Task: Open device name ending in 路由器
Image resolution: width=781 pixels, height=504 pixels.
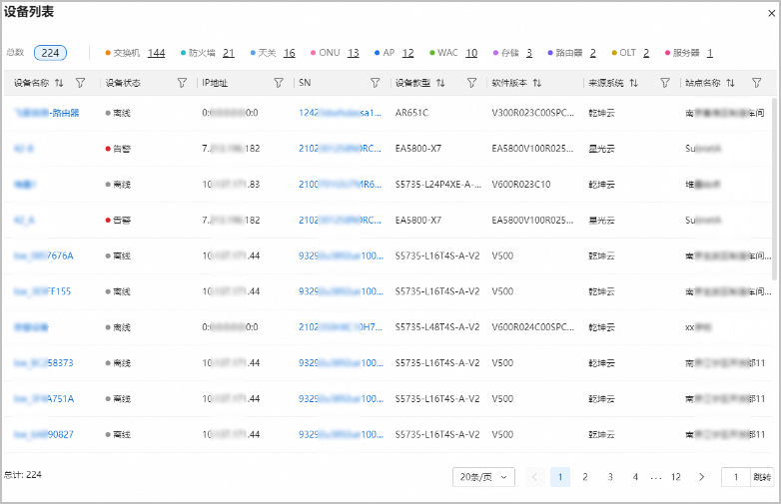Action: click(x=46, y=113)
